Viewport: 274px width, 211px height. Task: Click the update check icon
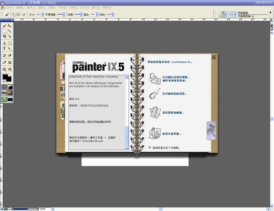pyautogui.click(x=155, y=133)
